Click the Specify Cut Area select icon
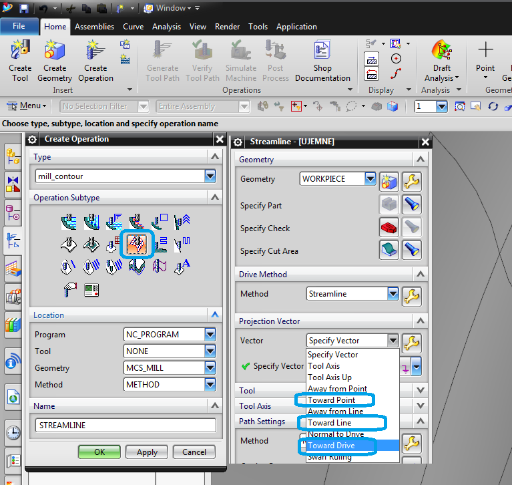Viewport: 512px width, 485px height. point(389,250)
